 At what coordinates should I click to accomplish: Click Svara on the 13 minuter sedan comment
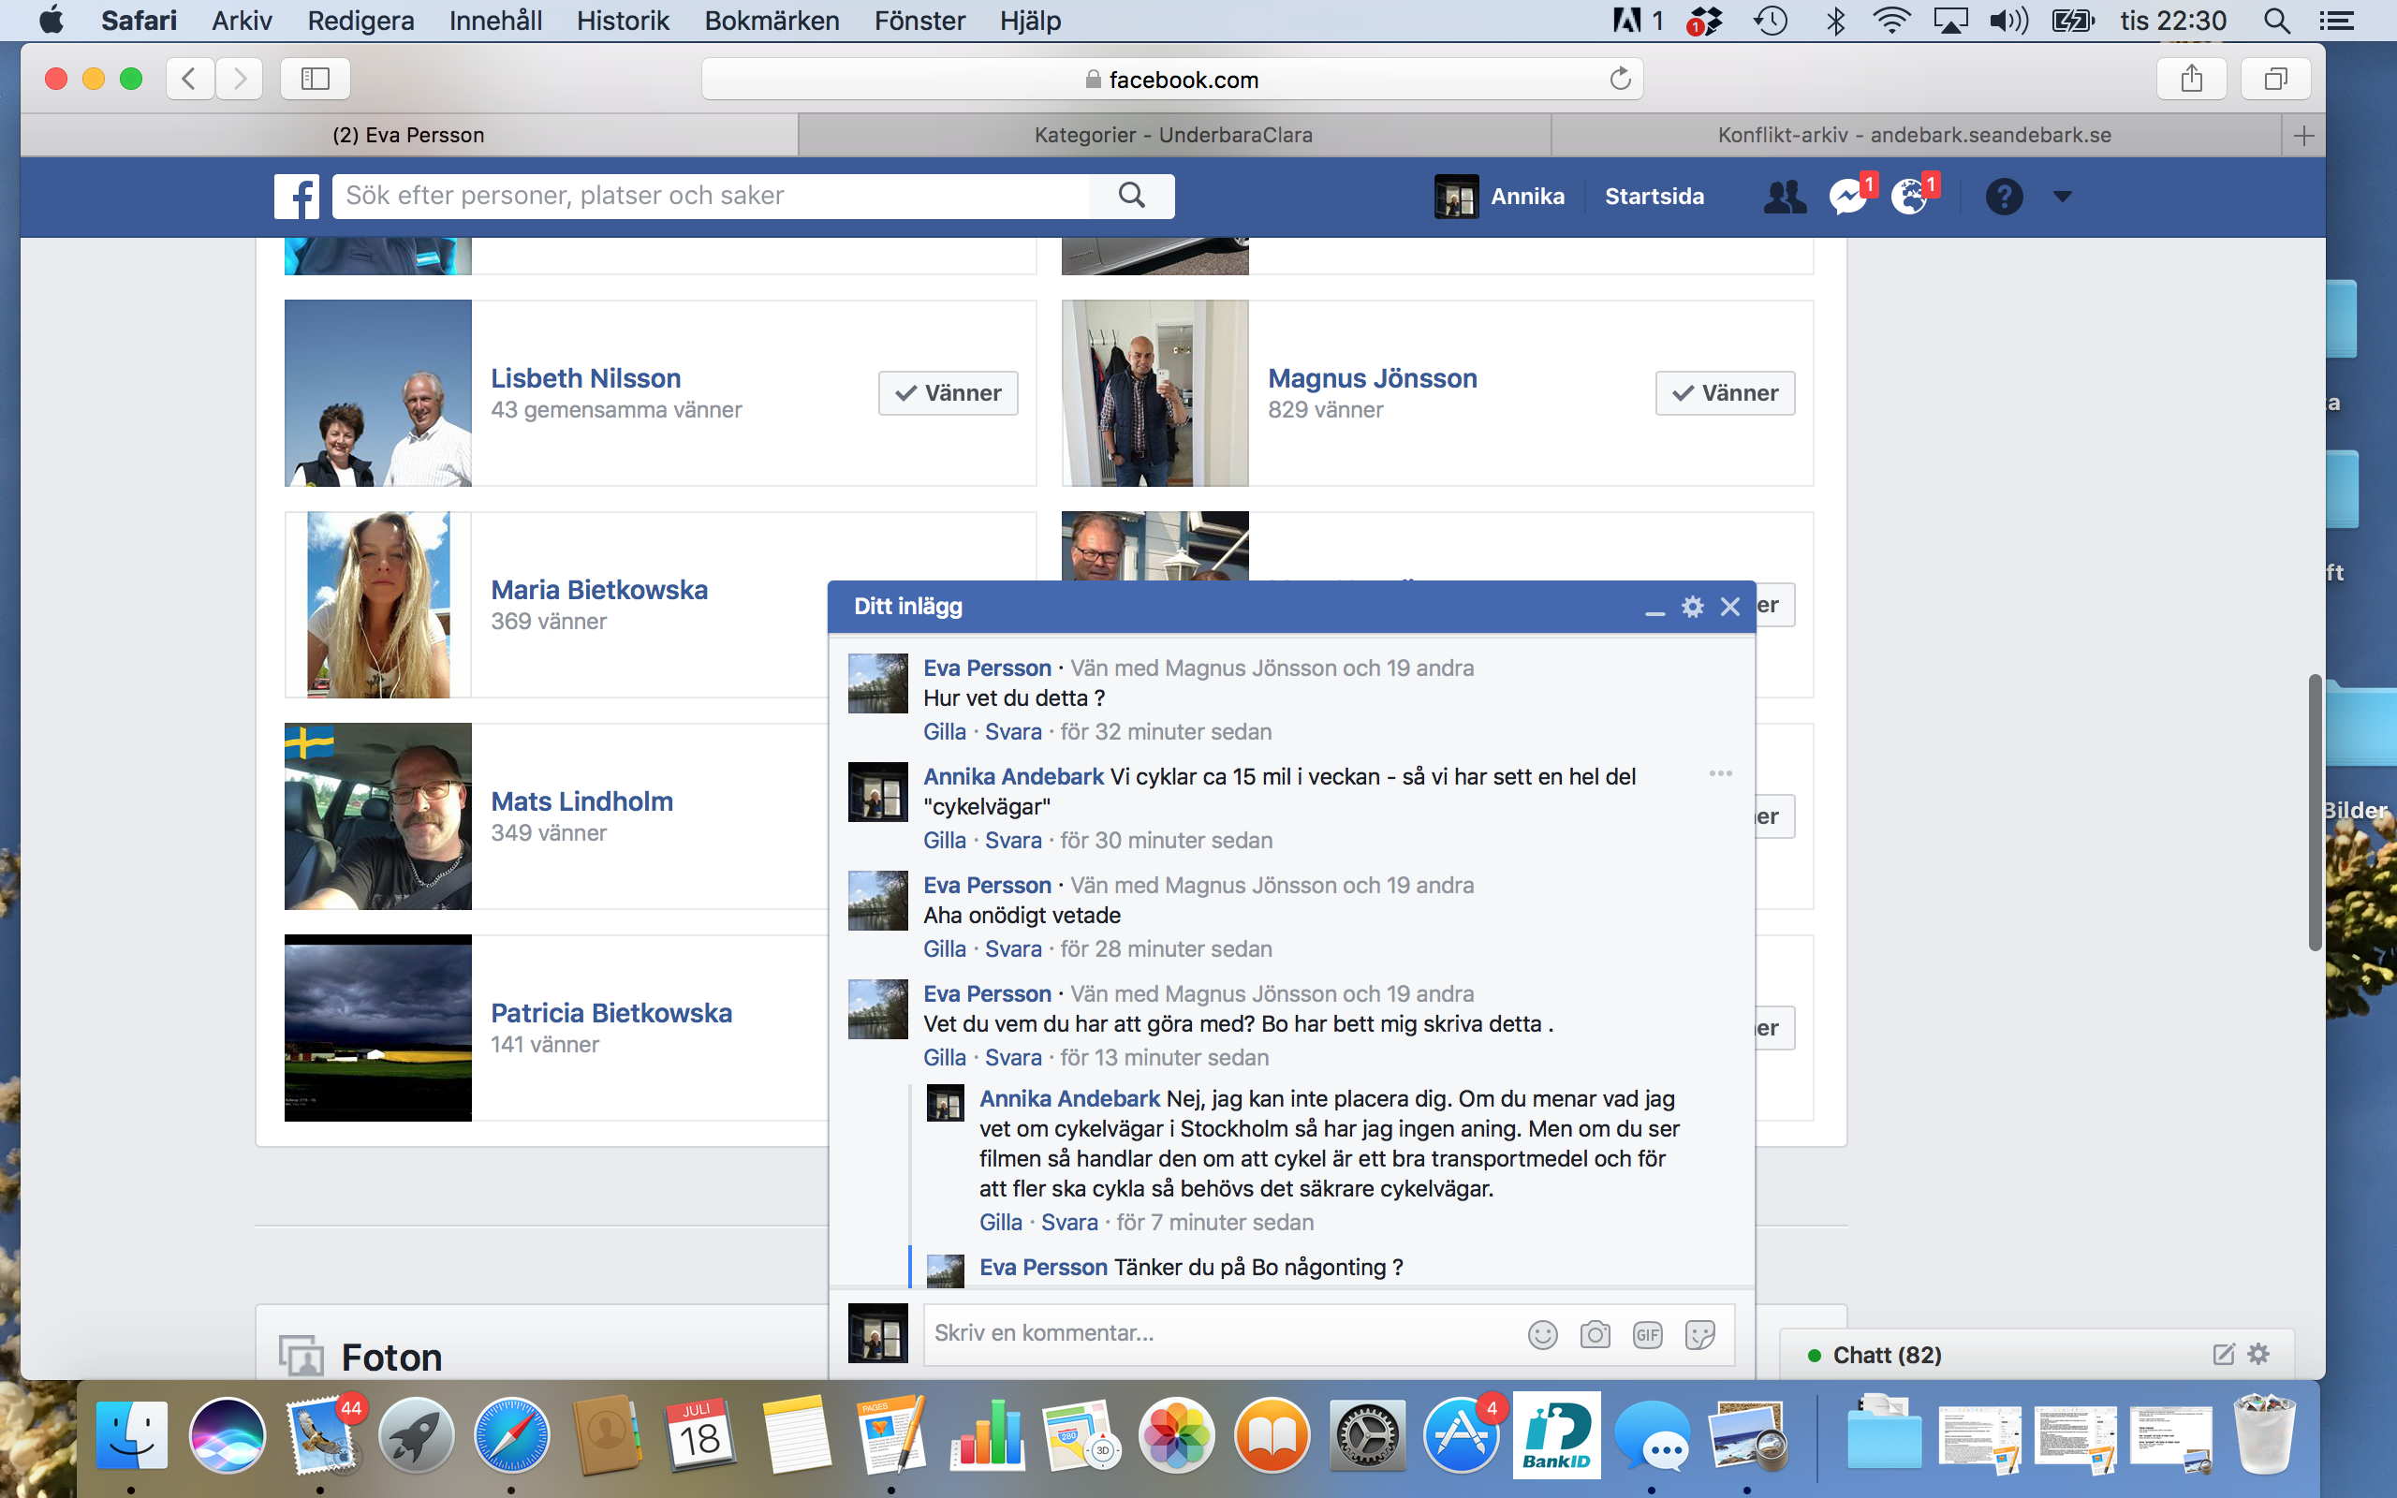tap(1012, 1058)
